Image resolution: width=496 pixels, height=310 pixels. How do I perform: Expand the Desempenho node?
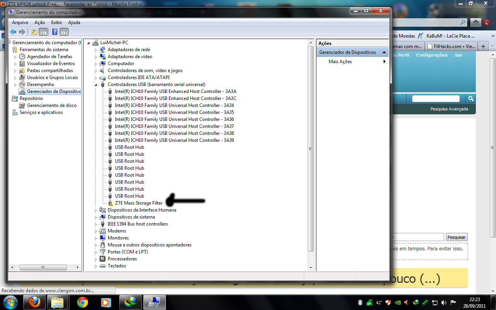click(15, 84)
